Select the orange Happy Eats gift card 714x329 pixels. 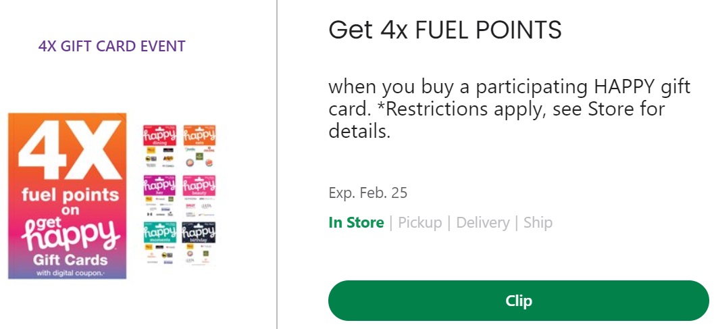point(199,145)
